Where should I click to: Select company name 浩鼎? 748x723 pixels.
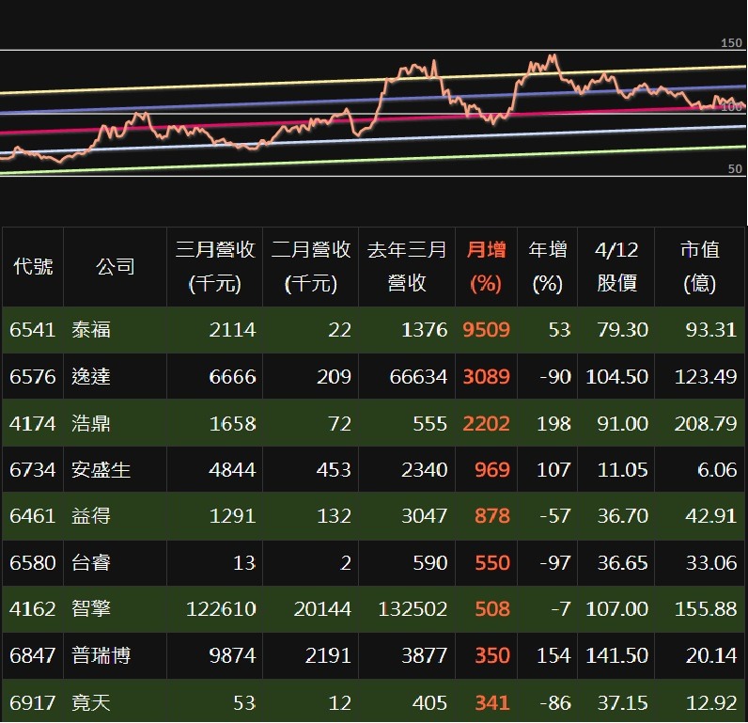[91, 424]
